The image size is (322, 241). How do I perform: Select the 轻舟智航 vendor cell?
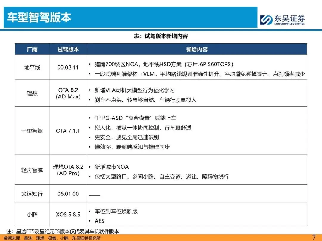(32, 170)
